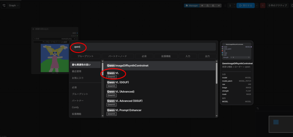Click the share arrow icon in toolbar
Image resolution: width=293 pixels, height=137 pixels.
(219, 5)
